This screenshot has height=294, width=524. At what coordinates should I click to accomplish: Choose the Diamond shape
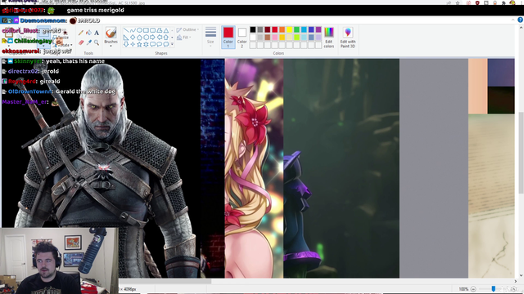pos(133,38)
